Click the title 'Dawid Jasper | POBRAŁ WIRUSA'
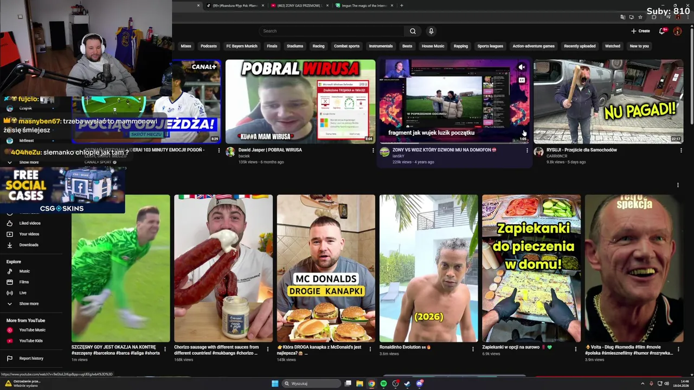This screenshot has height=390, width=694. click(x=270, y=150)
